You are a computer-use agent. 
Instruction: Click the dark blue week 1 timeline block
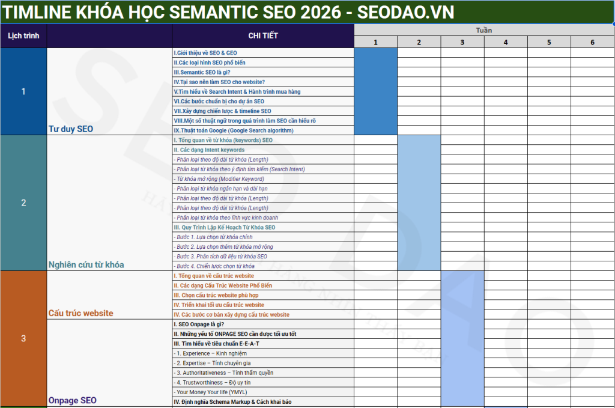click(x=375, y=91)
